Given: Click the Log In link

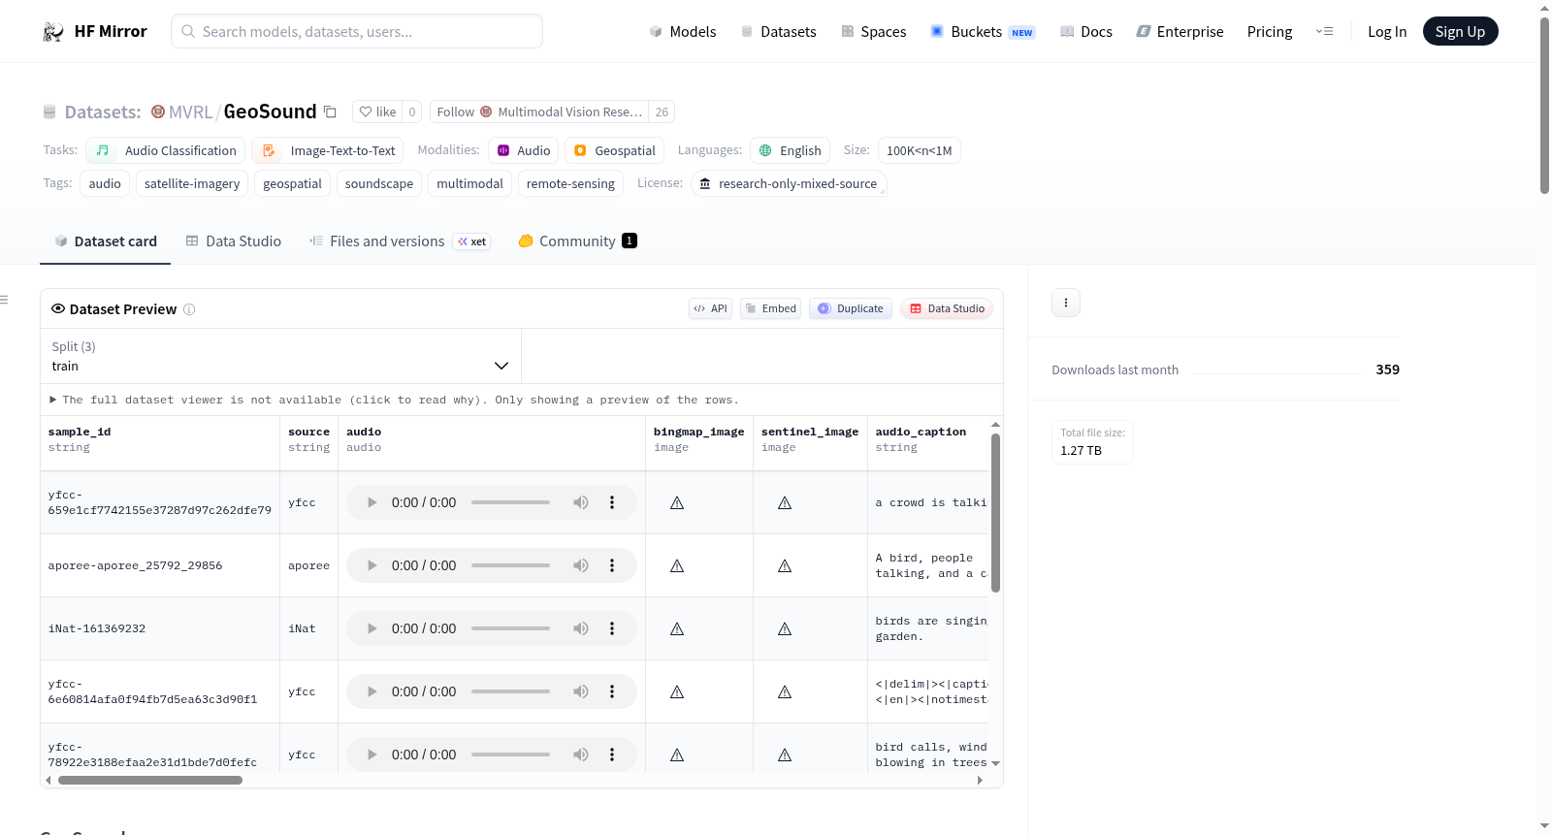Looking at the screenshot, I should point(1387,32).
